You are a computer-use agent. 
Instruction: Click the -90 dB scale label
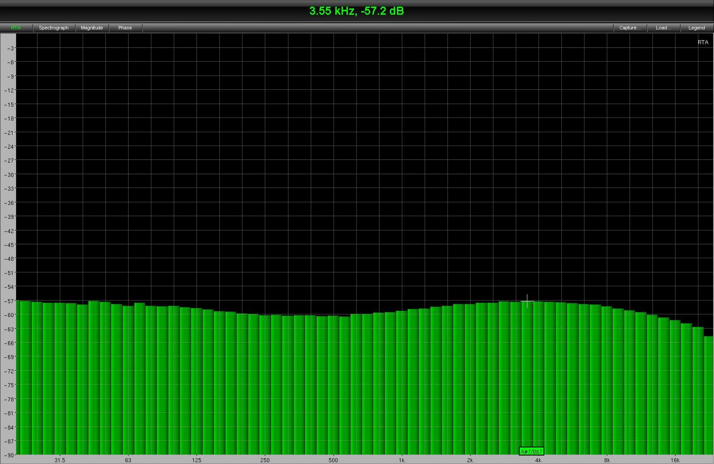pos(9,455)
